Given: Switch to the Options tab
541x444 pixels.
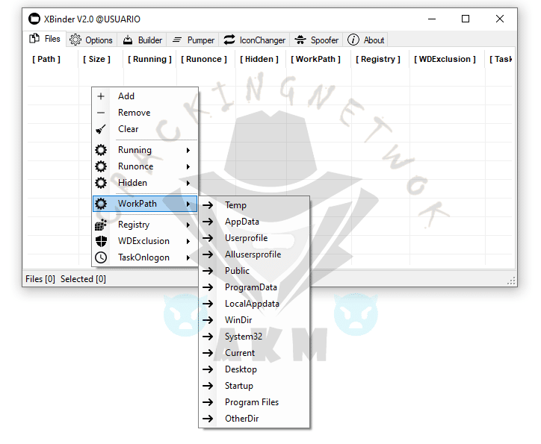Looking at the screenshot, I should [x=91, y=40].
